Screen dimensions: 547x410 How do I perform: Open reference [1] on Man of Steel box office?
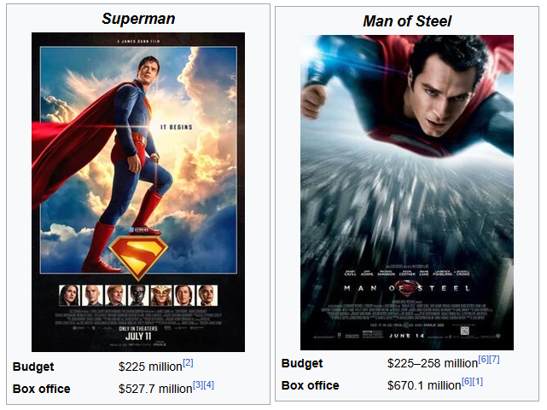pos(478,381)
